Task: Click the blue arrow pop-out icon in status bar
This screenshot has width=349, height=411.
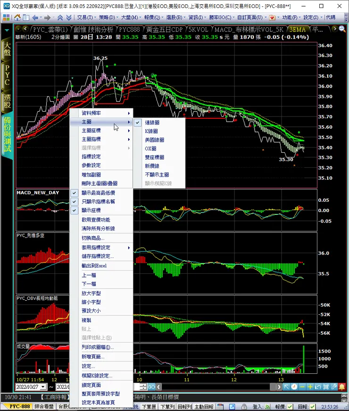Action: point(232,407)
